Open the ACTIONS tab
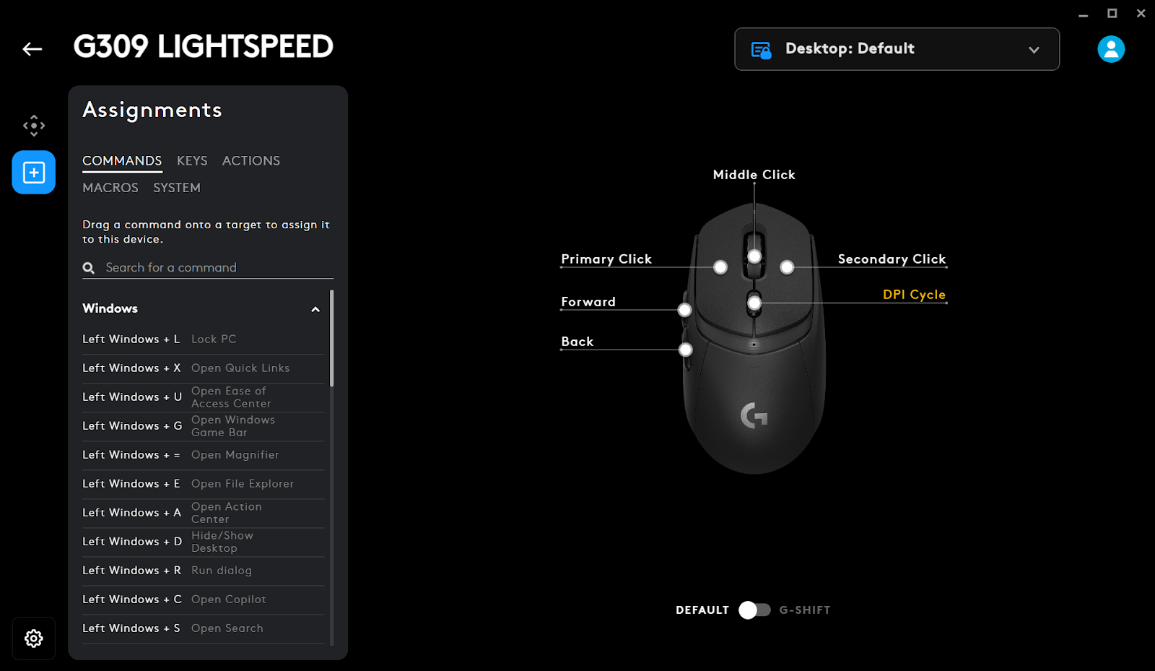 click(x=251, y=161)
